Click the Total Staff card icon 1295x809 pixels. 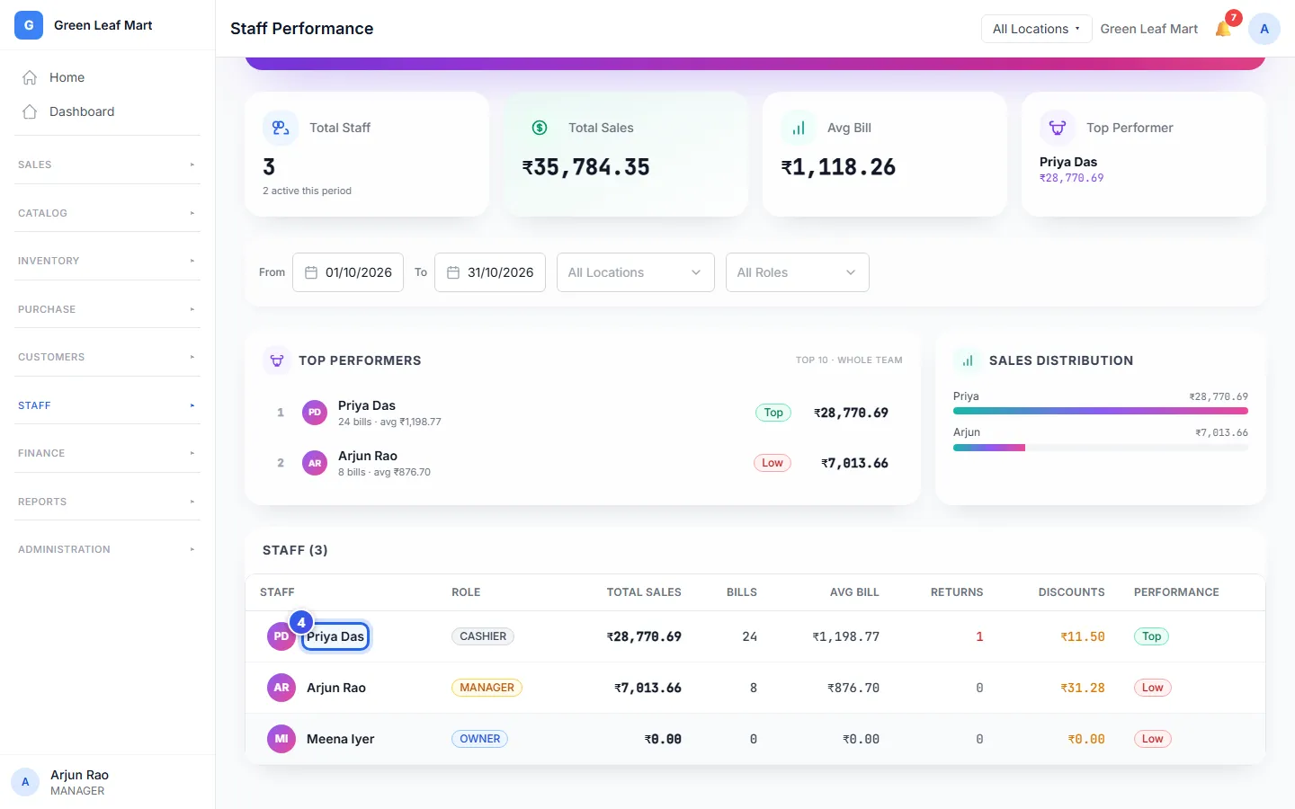(x=281, y=128)
